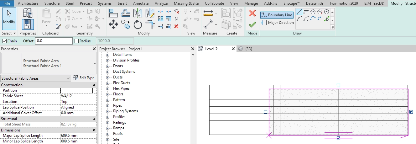Image resolution: width=416 pixels, height=144 pixels.
Task: Collapse the Structural properties group
Action: (94, 119)
